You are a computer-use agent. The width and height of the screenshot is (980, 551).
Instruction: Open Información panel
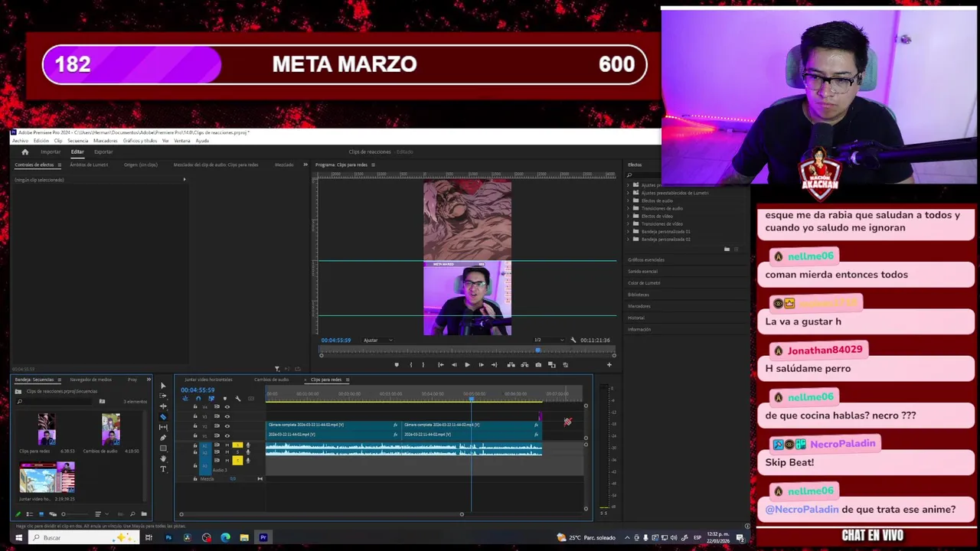[x=639, y=329]
